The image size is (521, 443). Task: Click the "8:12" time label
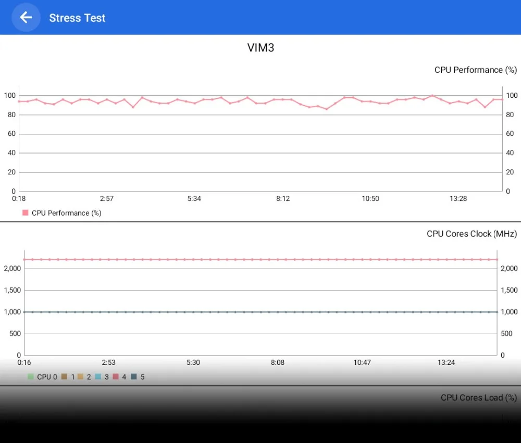click(x=283, y=198)
